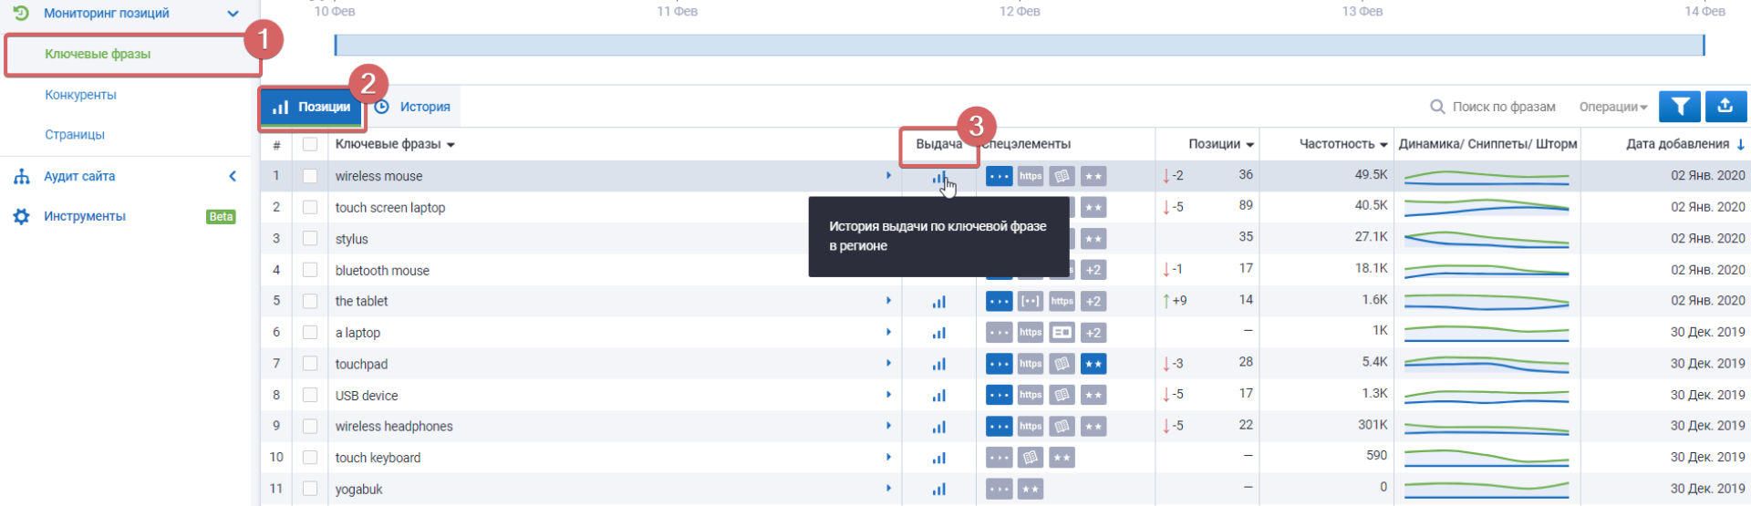Click SERP chart icon for wireless headphones
This screenshot has height=506, width=1751.
tap(938, 427)
